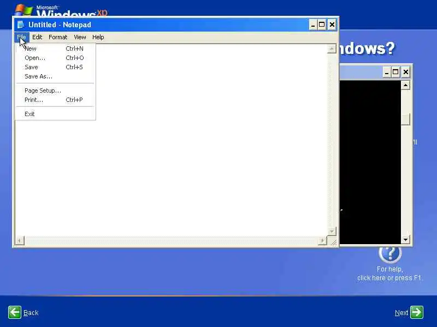
Task: Click console window scrollbar up arrow
Action: point(405,85)
